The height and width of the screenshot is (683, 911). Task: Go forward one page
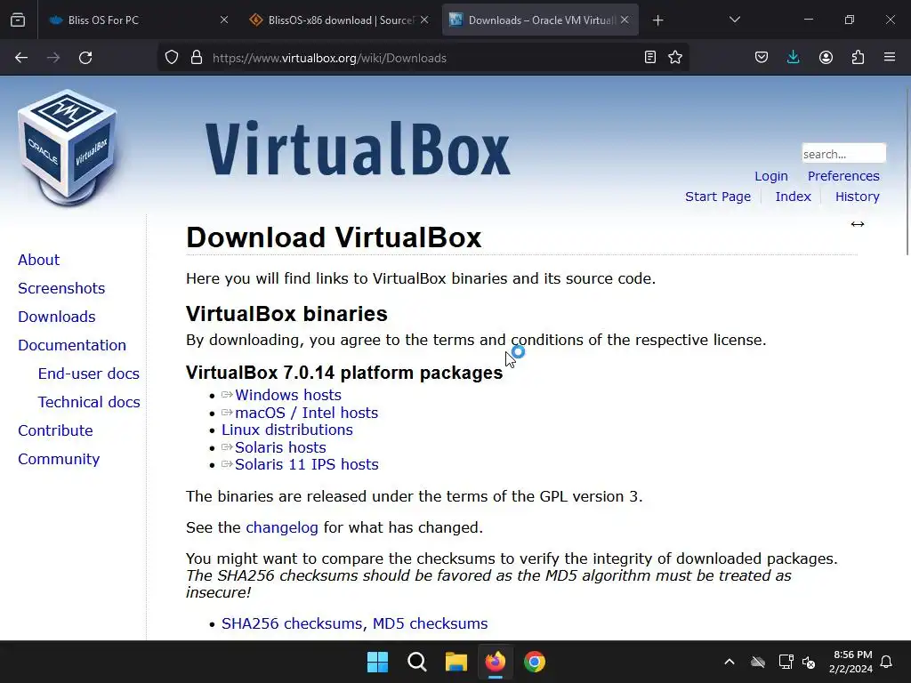(x=53, y=58)
